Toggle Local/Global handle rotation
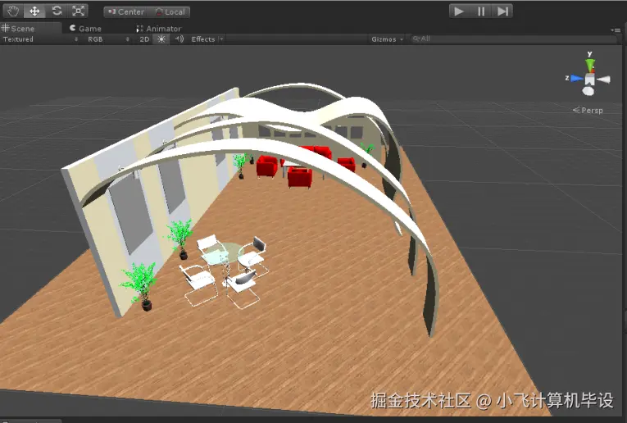Screen dimensions: 627x423 pyautogui.click(x=170, y=12)
